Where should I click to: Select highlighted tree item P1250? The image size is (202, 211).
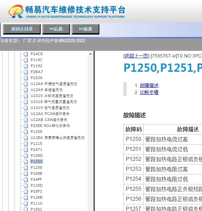[x=36, y=161]
